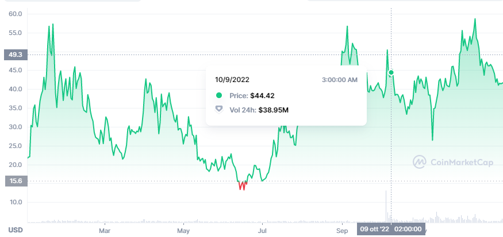Click the Jul label on the time axis

pos(262,231)
